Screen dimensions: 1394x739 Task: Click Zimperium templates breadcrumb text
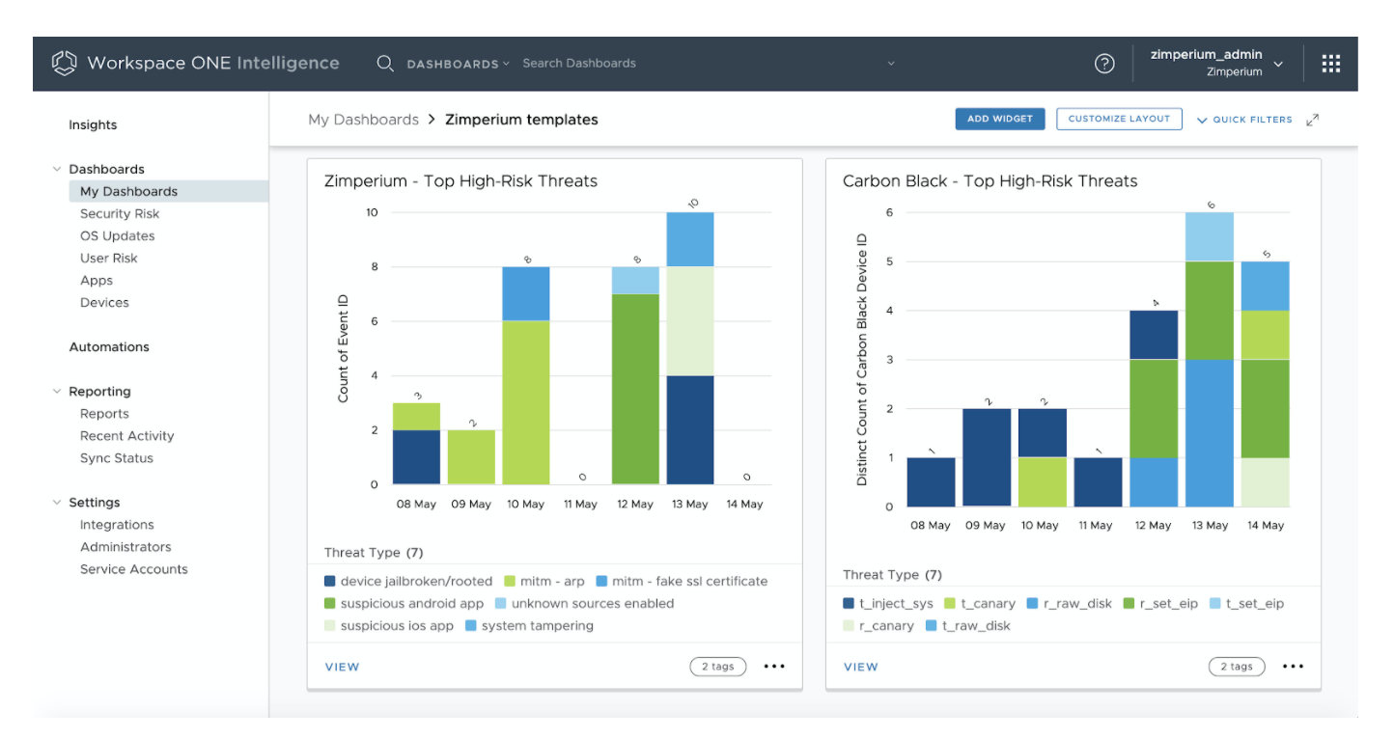(521, 120)
